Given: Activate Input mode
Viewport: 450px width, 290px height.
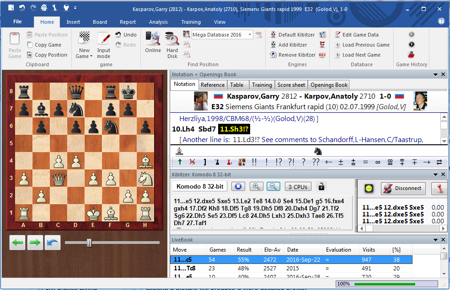Looking at the screenshot, I should pos(104,45).
